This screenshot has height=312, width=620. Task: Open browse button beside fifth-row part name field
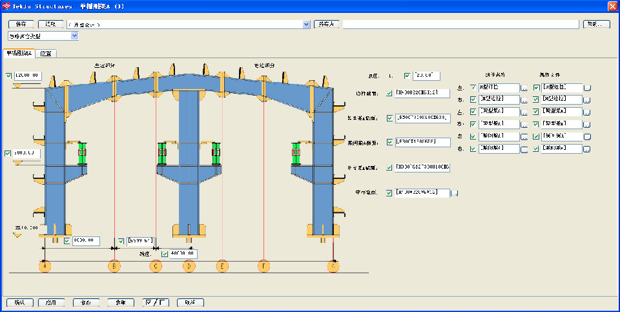tap(524, 137)
